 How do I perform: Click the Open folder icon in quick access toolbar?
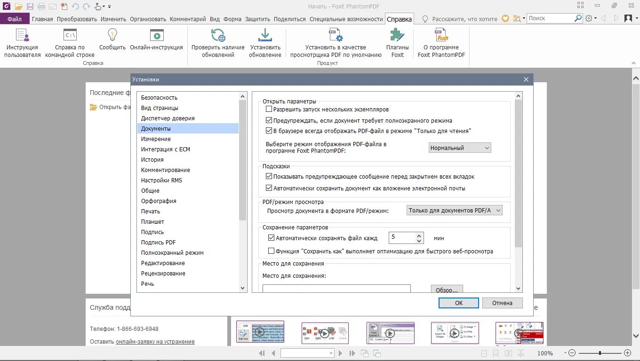coord(19,7)
